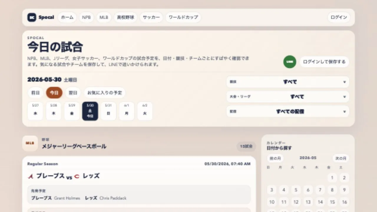The height and width of the screenshot is (212, 377).
Task: Select date tile 5/30 土 今日
Action: coord(90,111)
